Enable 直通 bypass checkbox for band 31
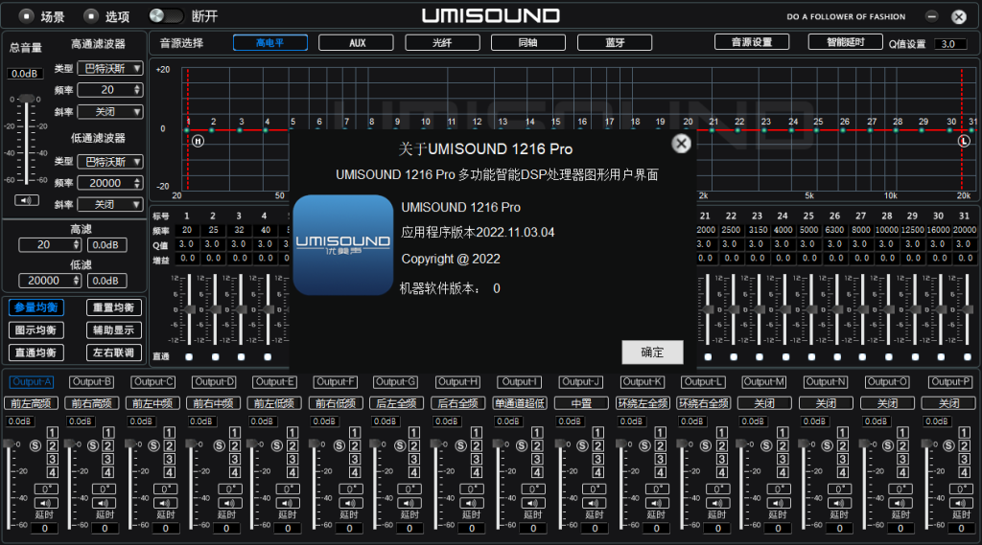Image resolution: width=982 pixels, height=545 pixels. [x=967, y=356]
